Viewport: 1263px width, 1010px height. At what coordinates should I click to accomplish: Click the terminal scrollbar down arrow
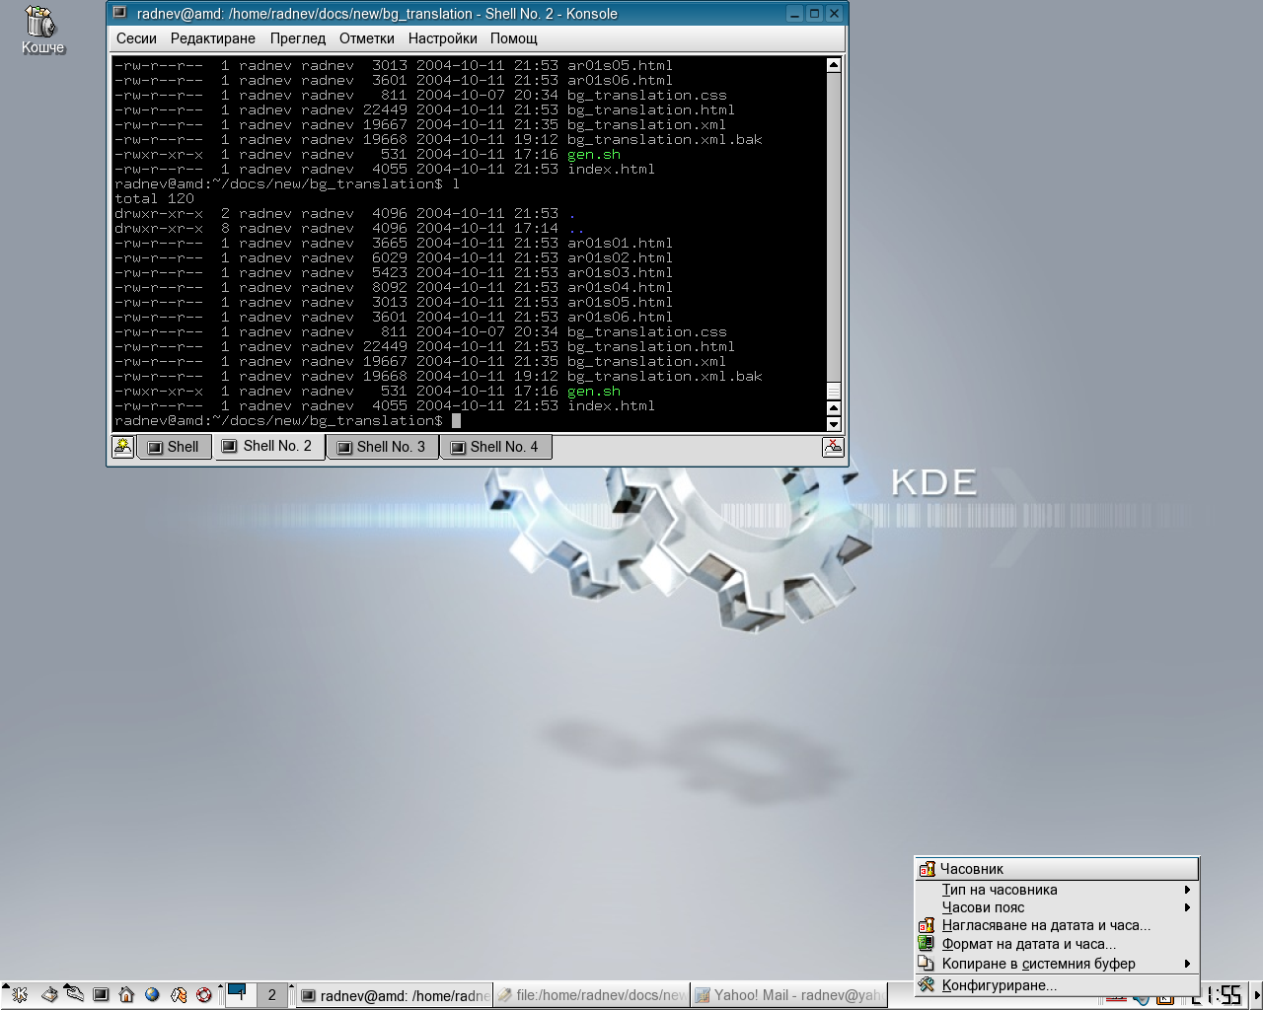click(x=834, y=424)
